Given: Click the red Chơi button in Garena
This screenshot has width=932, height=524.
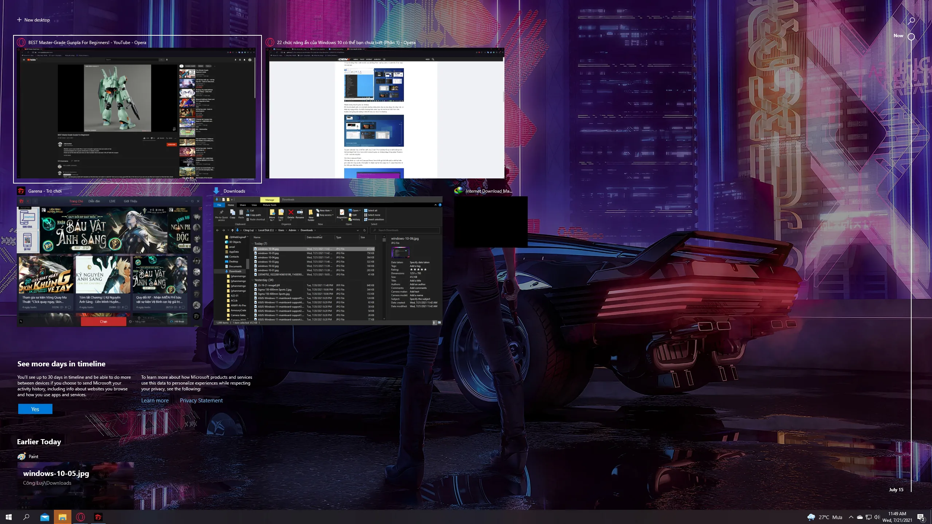Looking at the screenshot, I should pyautogui.click(x=103, y=322).
